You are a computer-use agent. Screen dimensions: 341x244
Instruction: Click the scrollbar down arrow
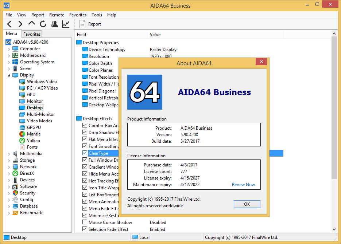[334, 229]
